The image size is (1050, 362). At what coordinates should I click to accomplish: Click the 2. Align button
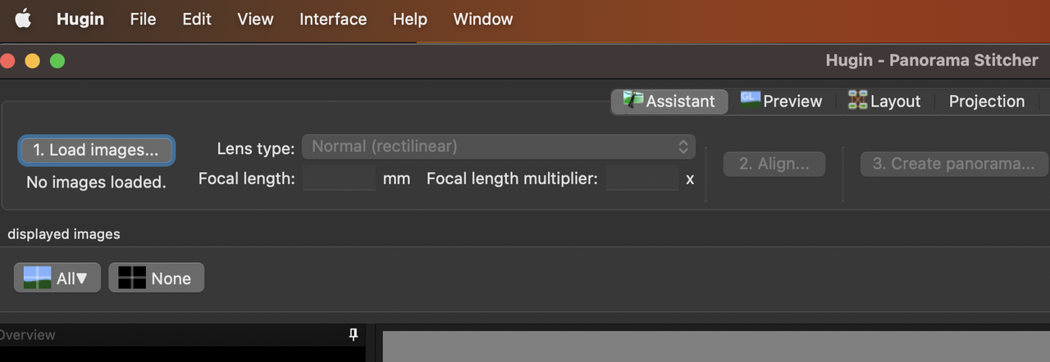click(x=774, y=164)
